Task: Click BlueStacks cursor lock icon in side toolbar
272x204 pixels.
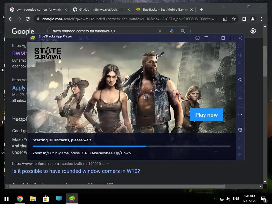Action: click(240, 63)
